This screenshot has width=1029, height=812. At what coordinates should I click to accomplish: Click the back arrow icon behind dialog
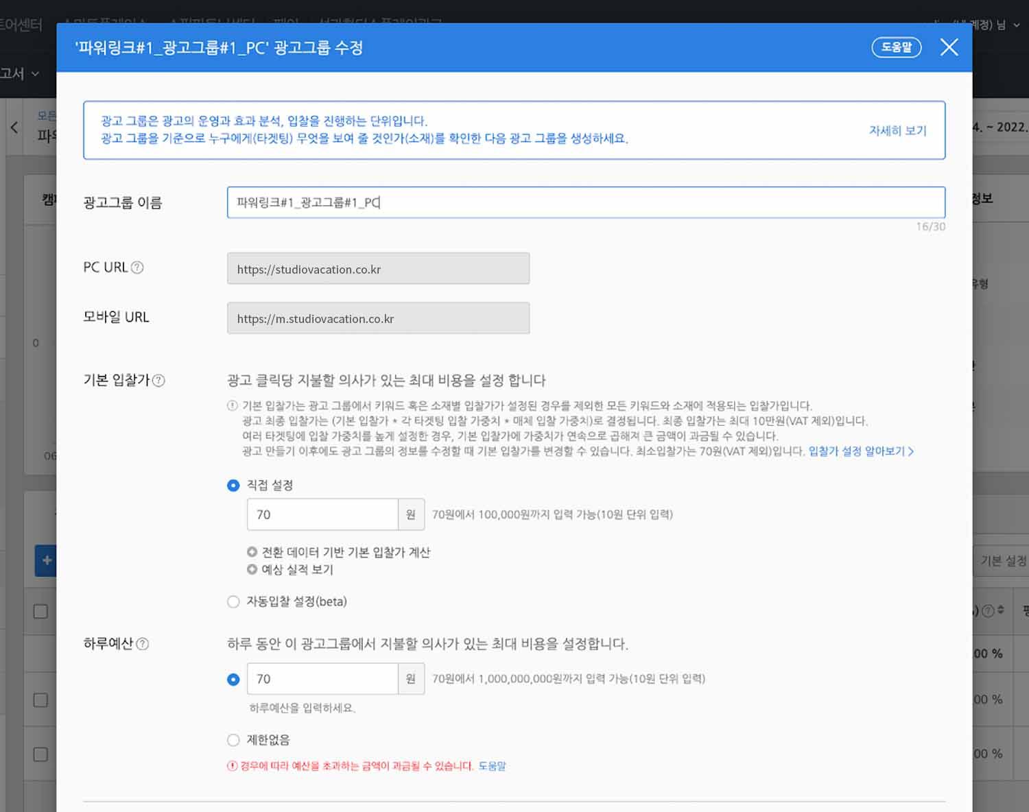(x=14, y=128)
